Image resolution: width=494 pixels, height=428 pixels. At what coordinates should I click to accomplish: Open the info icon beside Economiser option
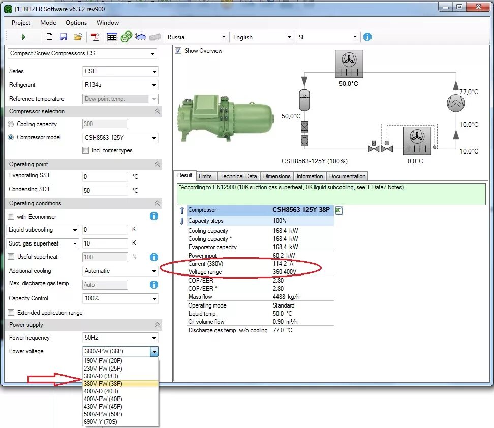[x=153, y=216]
